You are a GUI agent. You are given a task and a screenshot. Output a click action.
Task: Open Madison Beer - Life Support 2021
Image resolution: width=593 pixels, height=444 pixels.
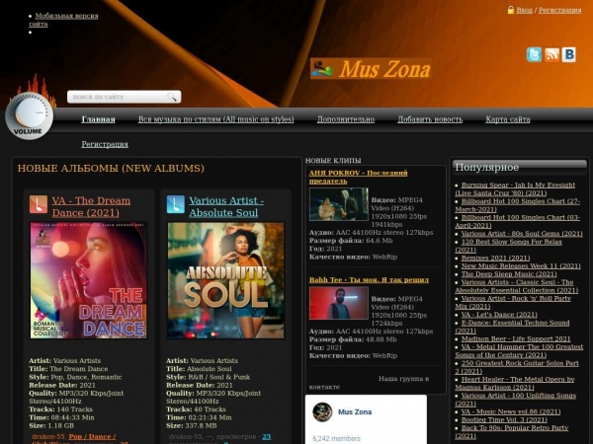click(x=516, y=339)
